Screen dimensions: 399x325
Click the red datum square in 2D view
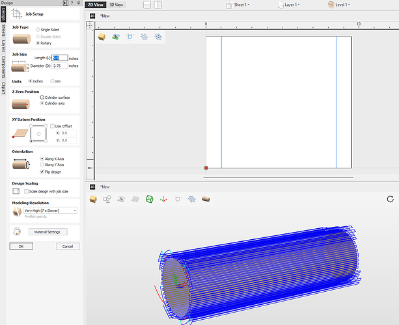pos(206,168)
